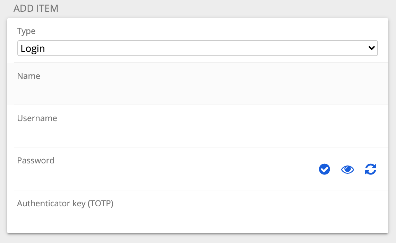Image resolution: width=396 pixels, height=243 pixels.
Task: Expand the Type list via chevron arrow
Action: coord(371,48)
